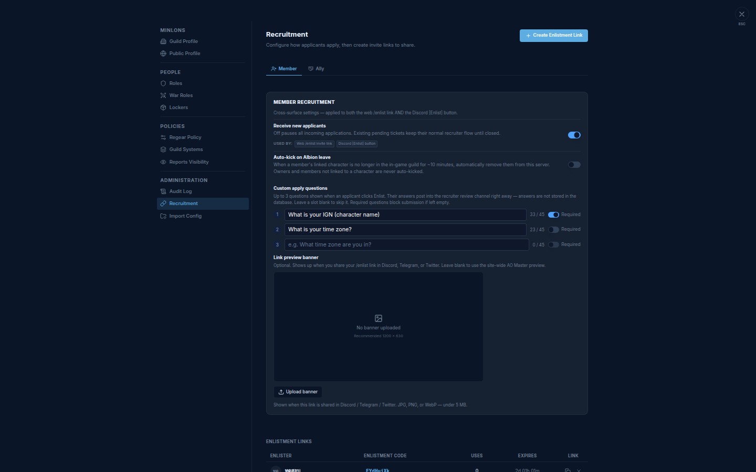Image resolution: width=756 pixels, height=472 pixels.
Task: Open Regear Policy settings
Action: point(203,137)
